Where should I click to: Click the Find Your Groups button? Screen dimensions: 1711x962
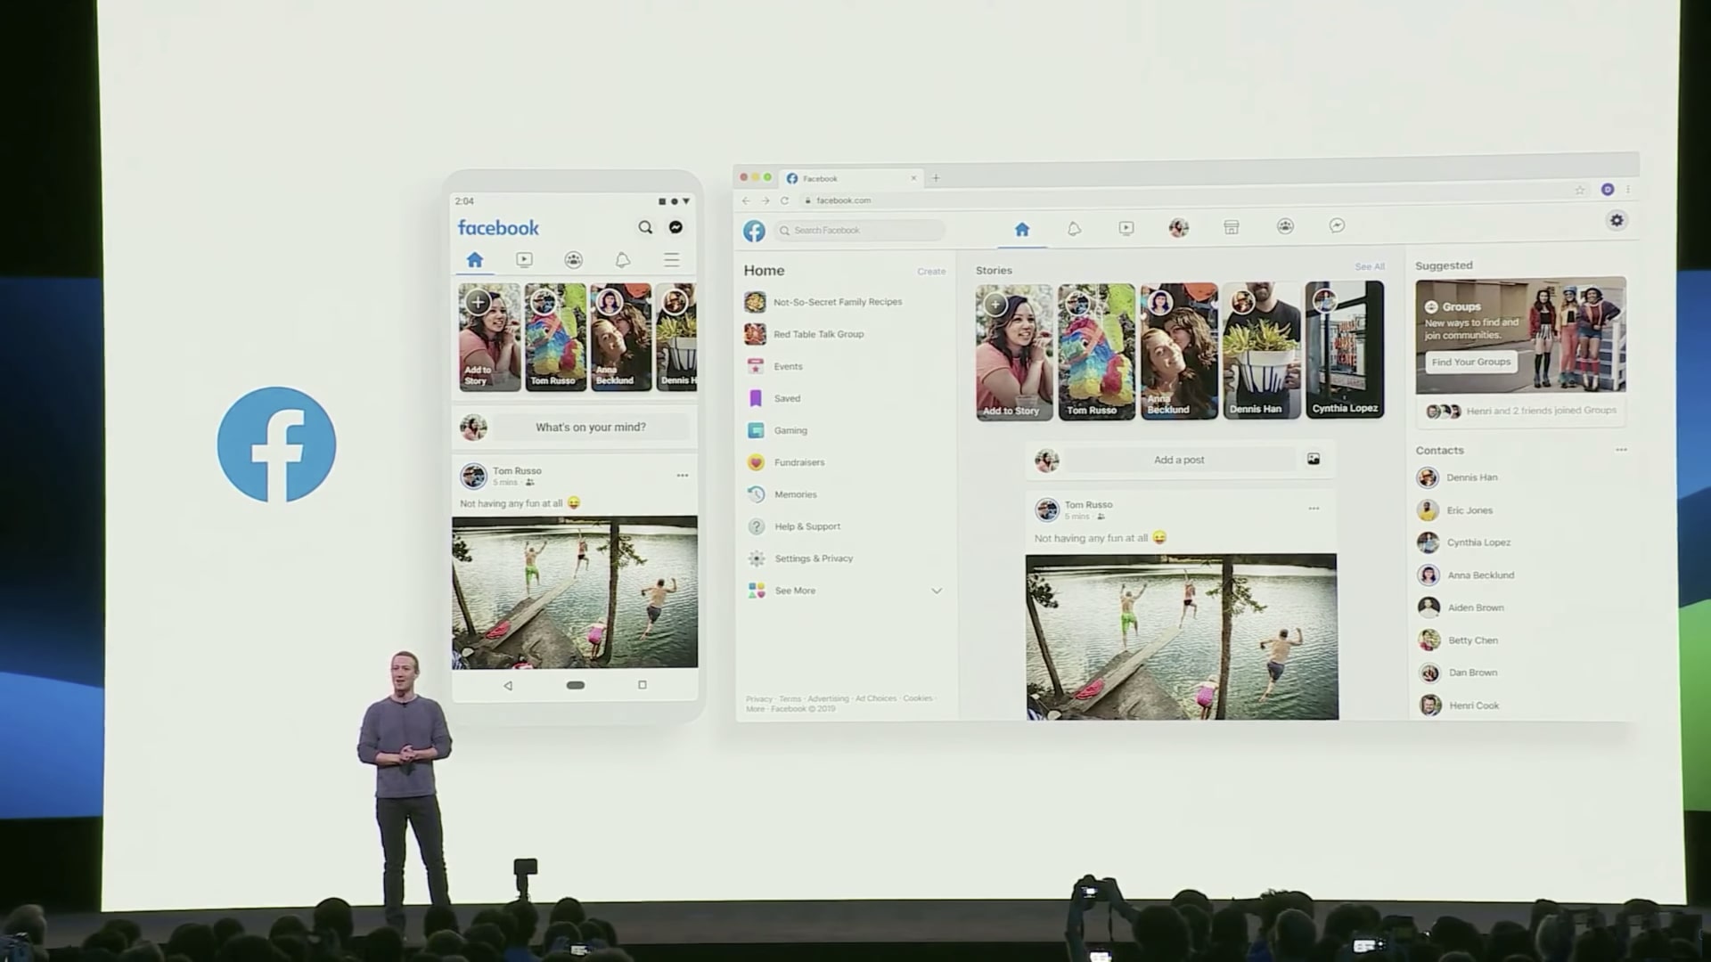1470,361
